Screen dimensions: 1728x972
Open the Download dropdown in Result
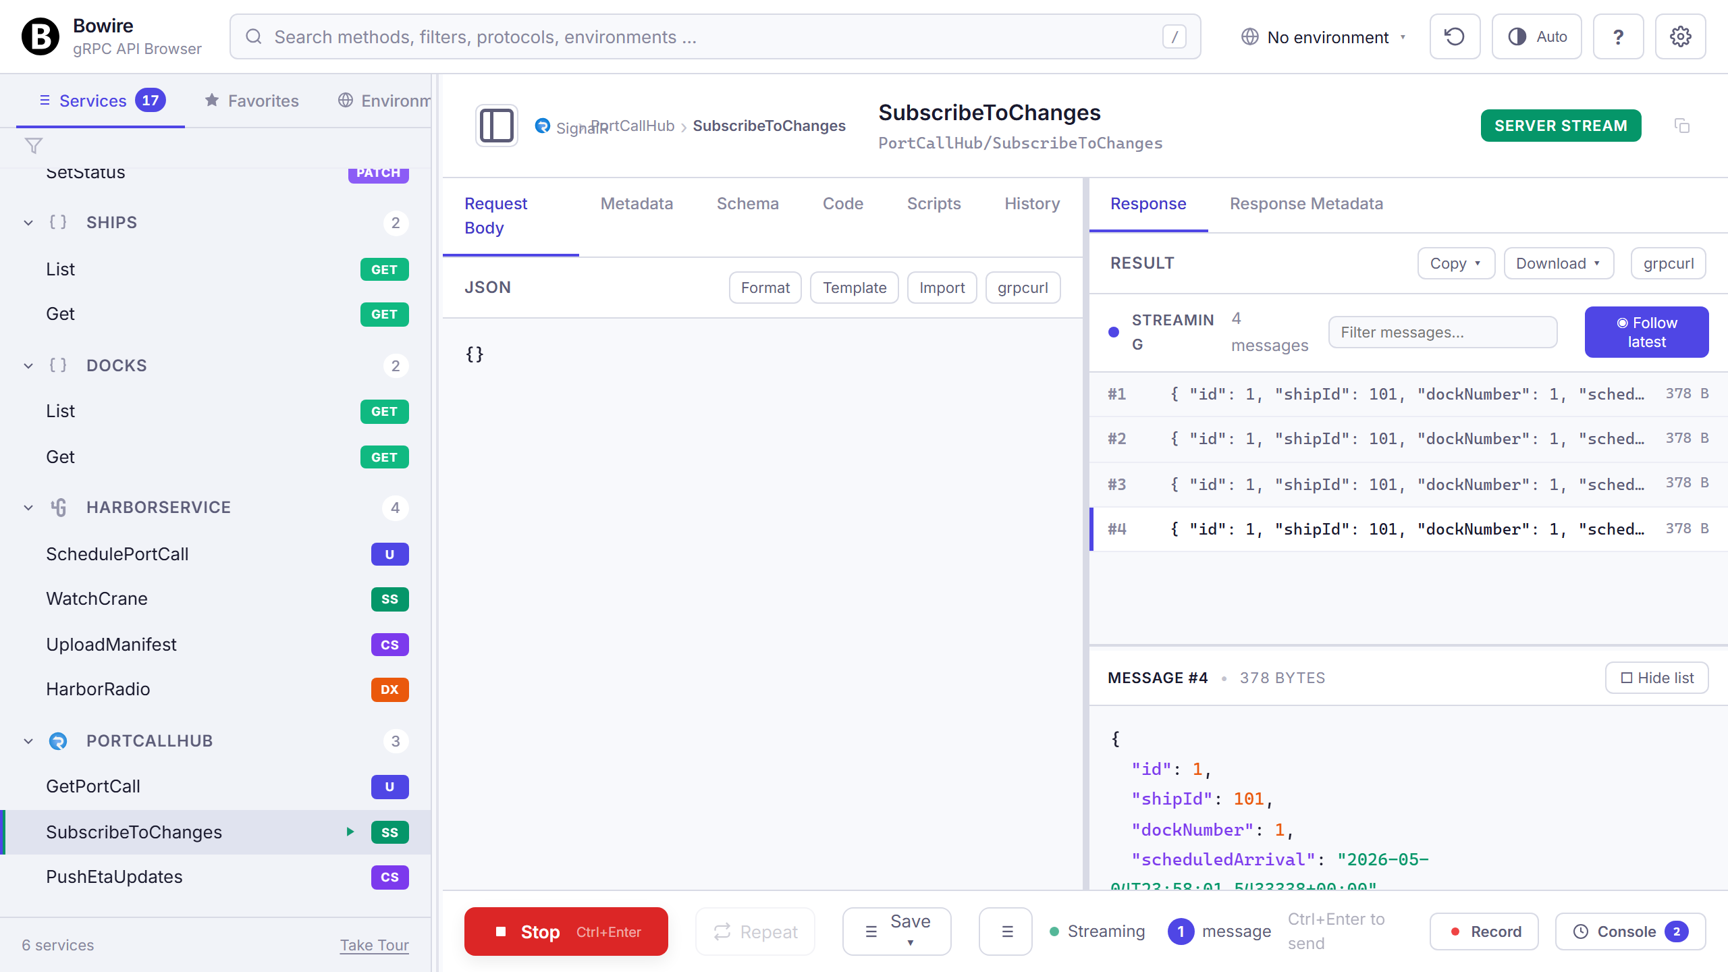point(1559,263)
